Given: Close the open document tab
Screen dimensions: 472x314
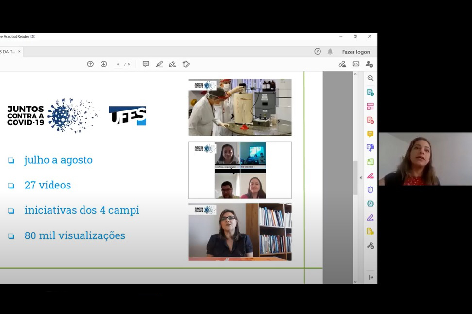Looking at the screenshot, I should coord(19,52).
